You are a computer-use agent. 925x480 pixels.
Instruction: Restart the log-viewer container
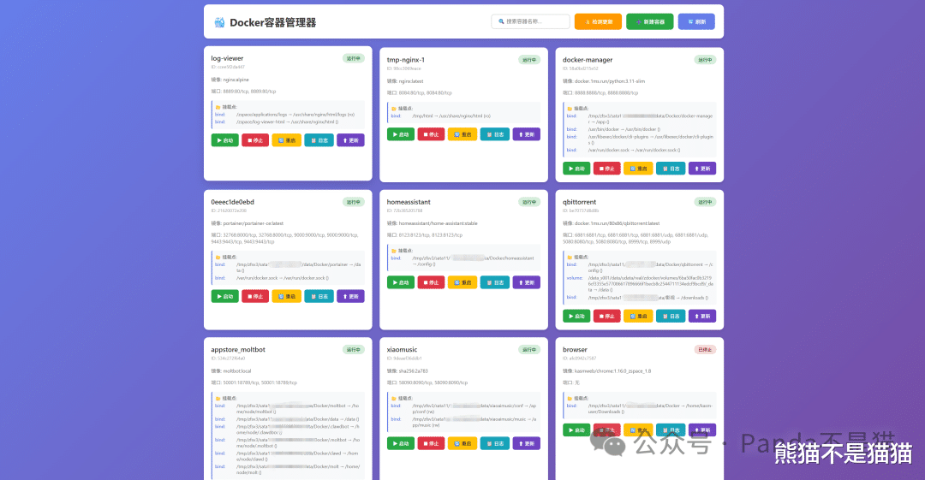click(x=287, y=140)
